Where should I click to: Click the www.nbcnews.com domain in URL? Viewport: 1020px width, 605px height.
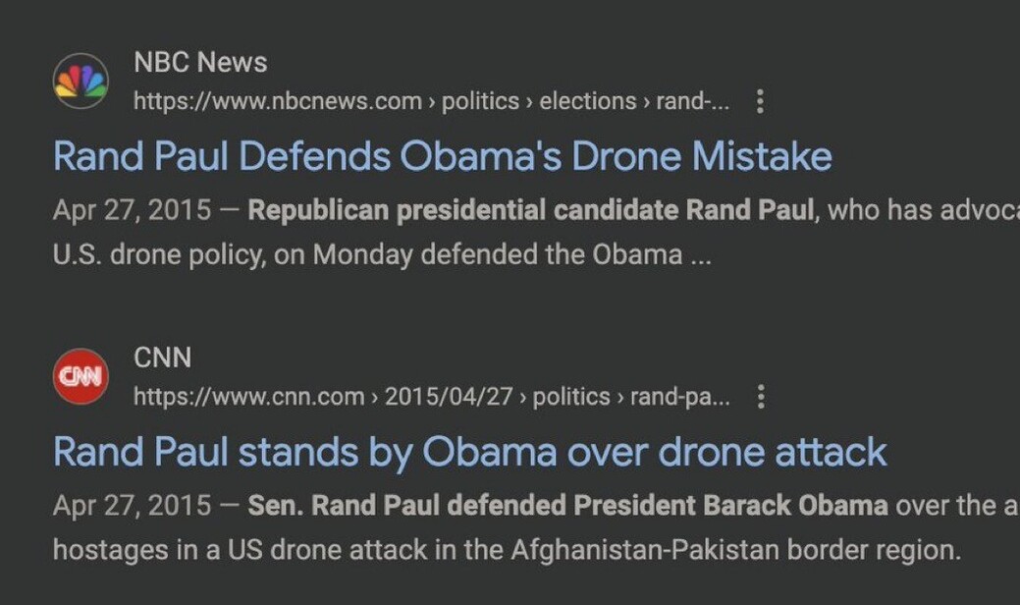coord(278,101)
